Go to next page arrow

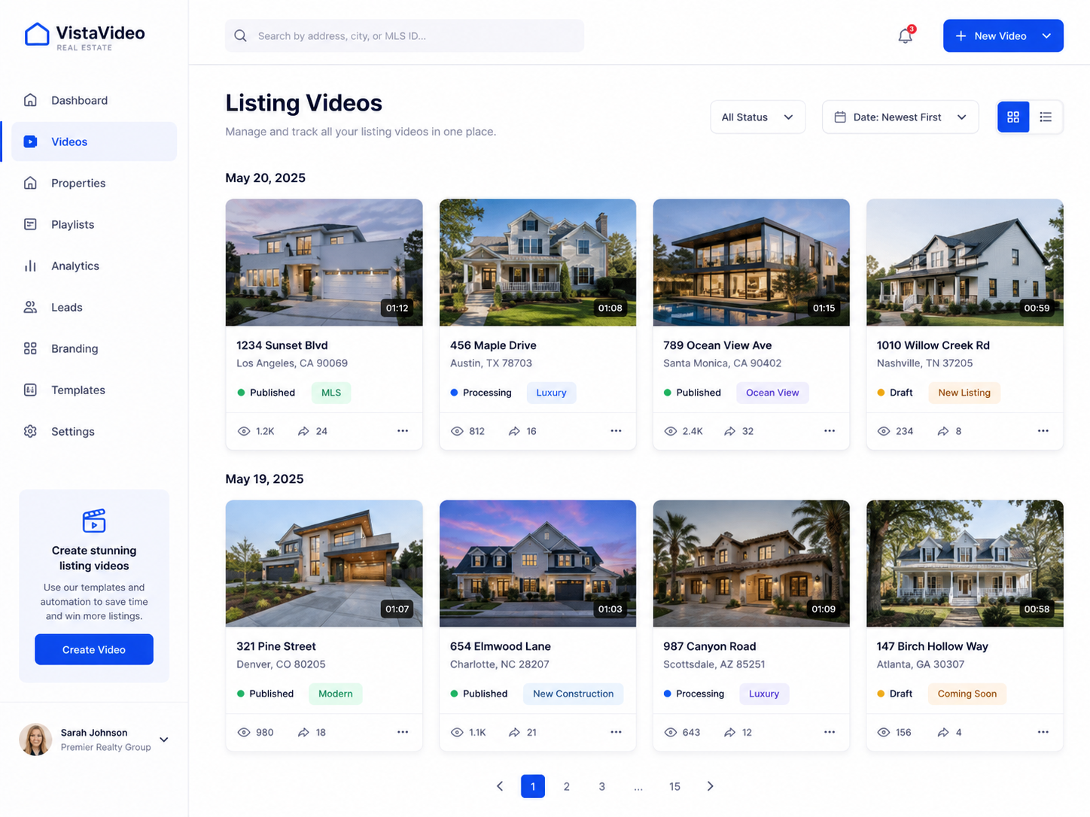(710, 786)
